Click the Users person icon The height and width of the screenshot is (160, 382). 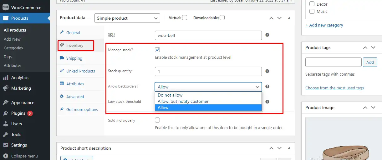(6, 124)
